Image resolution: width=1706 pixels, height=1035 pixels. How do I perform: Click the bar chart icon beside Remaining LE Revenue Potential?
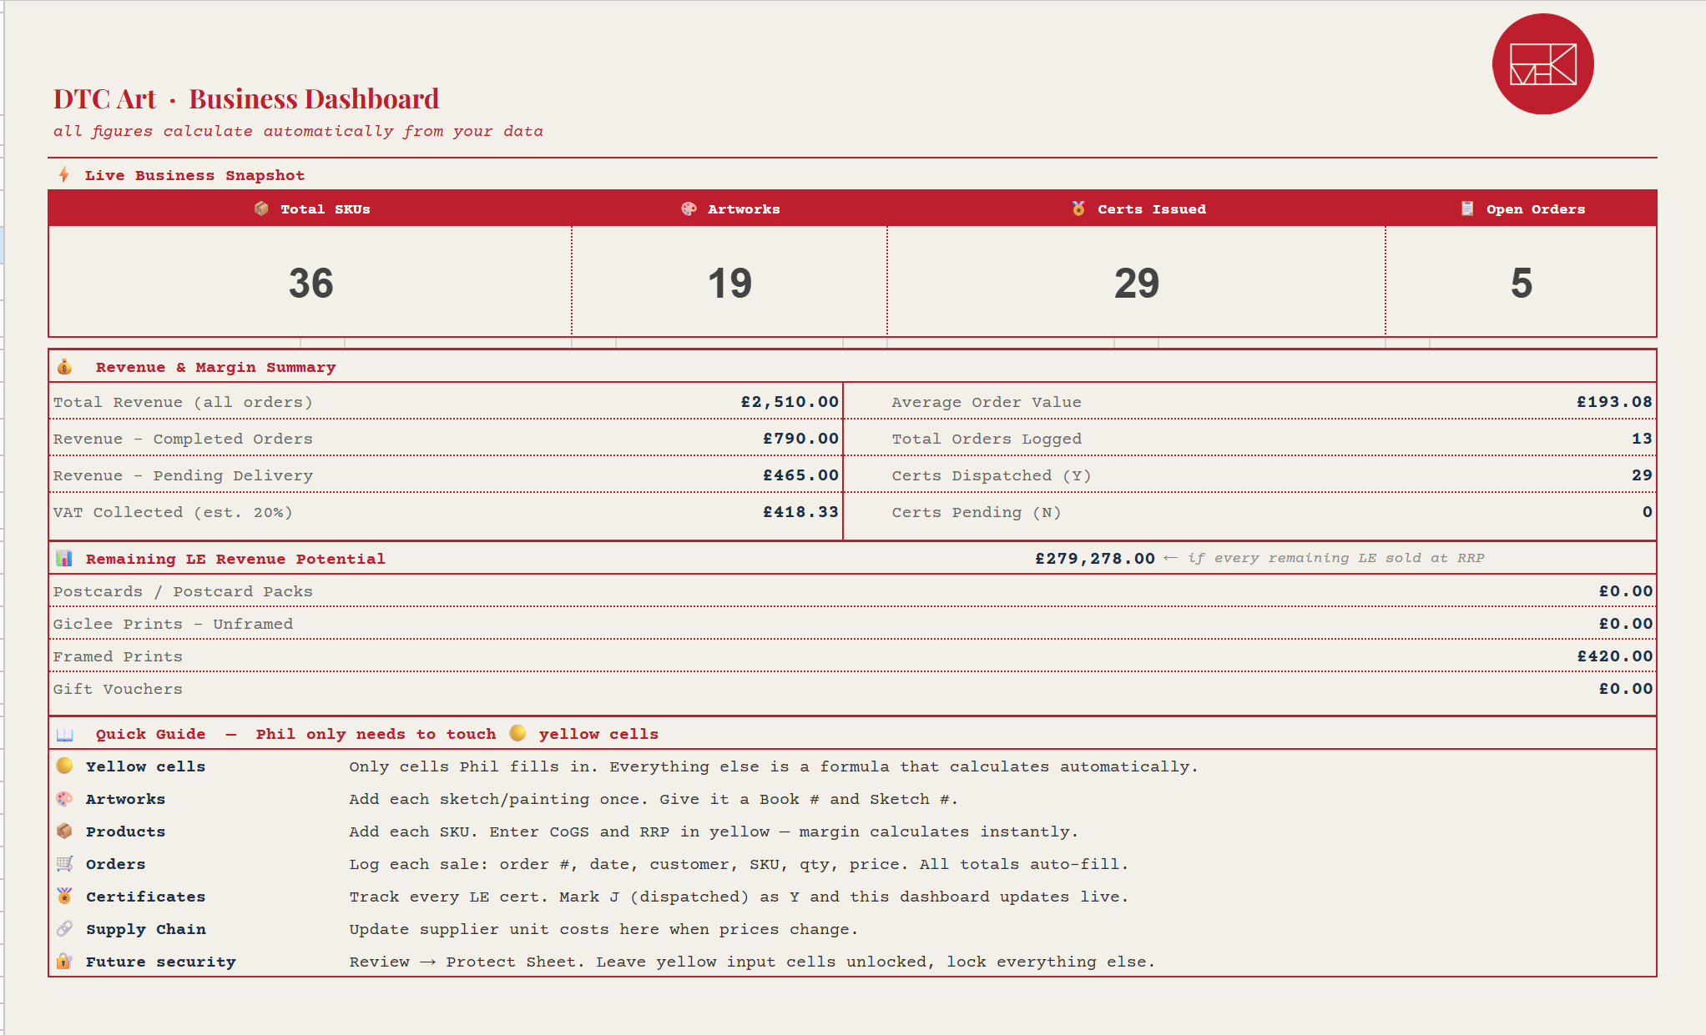click(x=66, y=558)
